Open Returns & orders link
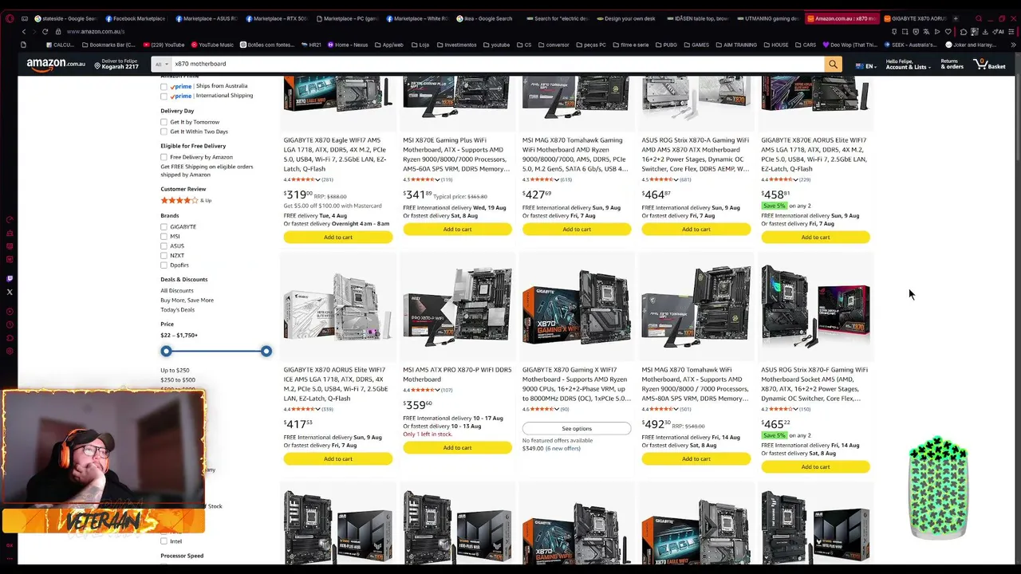The image size is (1021, 574). point(952,65)
